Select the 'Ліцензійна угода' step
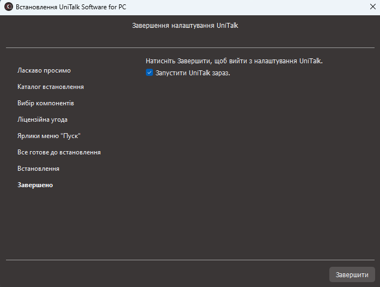Image resolution: width=380 pixels, height=287 pixels. click(42, 119)
